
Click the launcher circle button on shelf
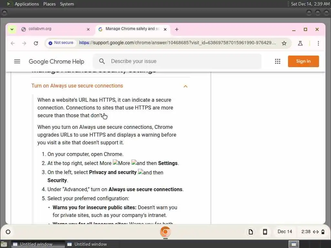[x=8, y=232]
